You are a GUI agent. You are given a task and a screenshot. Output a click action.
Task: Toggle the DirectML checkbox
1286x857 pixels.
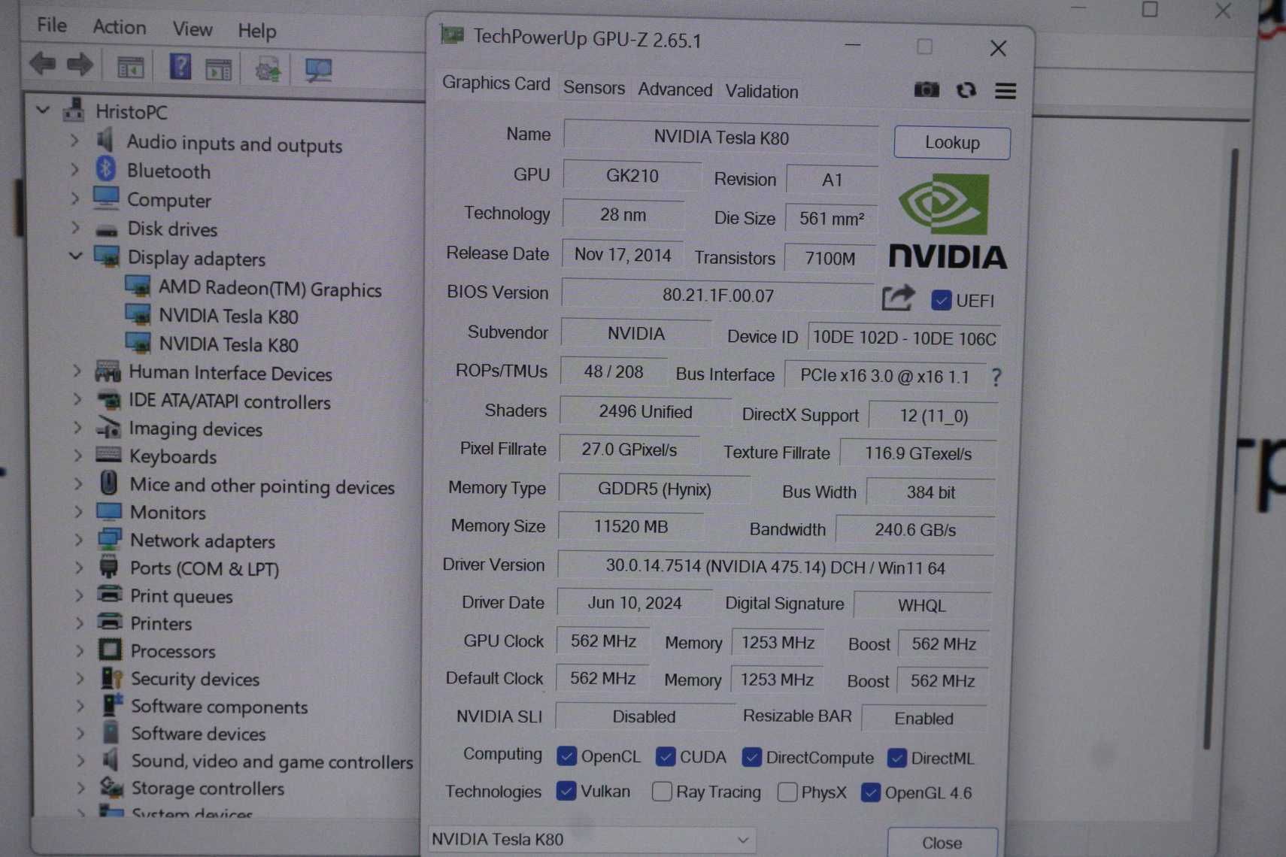click(896, 758)
